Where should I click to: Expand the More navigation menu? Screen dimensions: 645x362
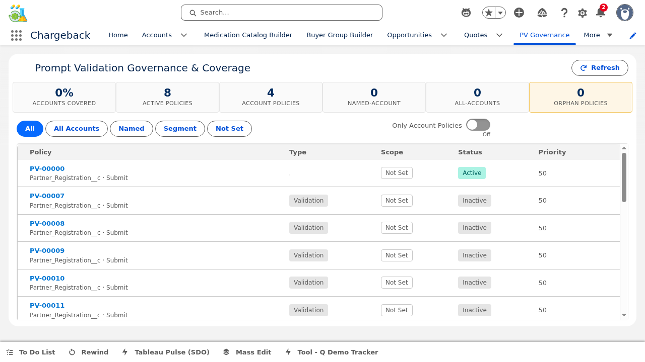click(x=598, y=35)
